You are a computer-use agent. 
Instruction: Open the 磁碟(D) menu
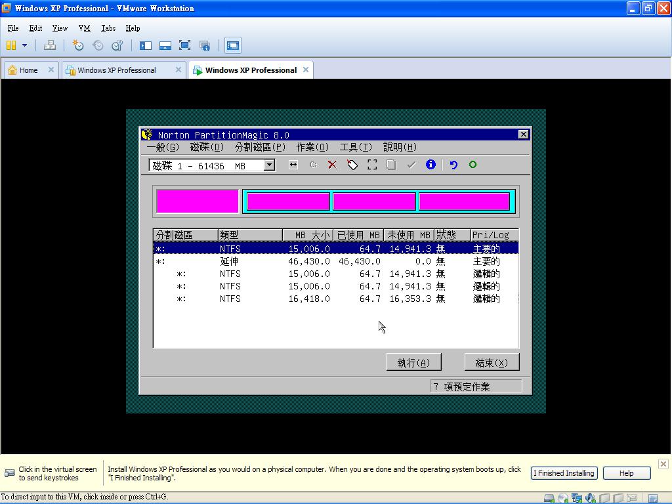tap(207, 148)
